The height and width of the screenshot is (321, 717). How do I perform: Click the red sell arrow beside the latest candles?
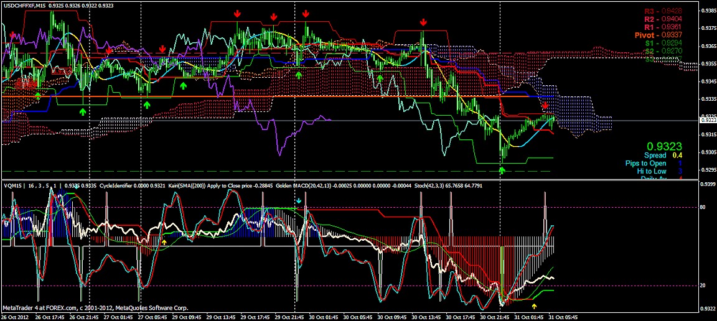pyautogui.click(x=545, y=106)
